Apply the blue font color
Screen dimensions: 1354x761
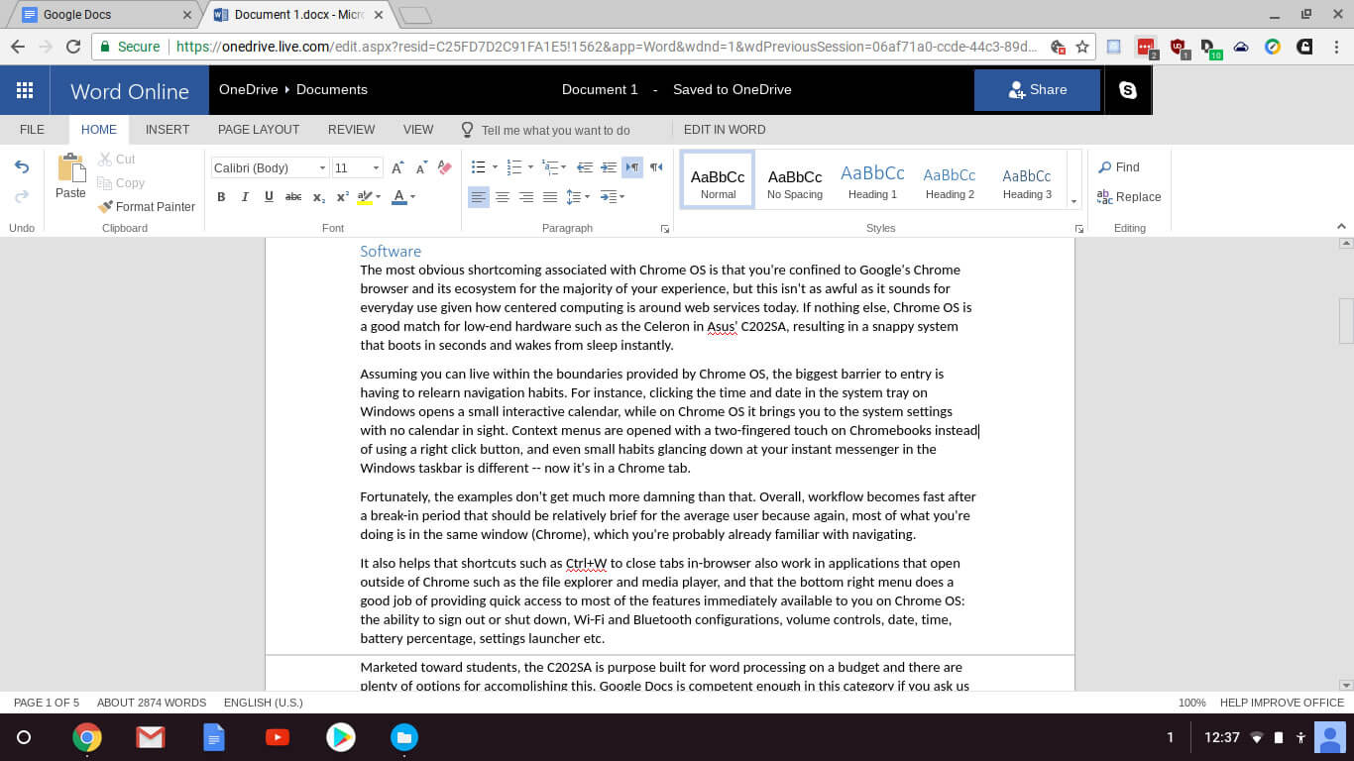pyautogui.click(x=398, y=197)
